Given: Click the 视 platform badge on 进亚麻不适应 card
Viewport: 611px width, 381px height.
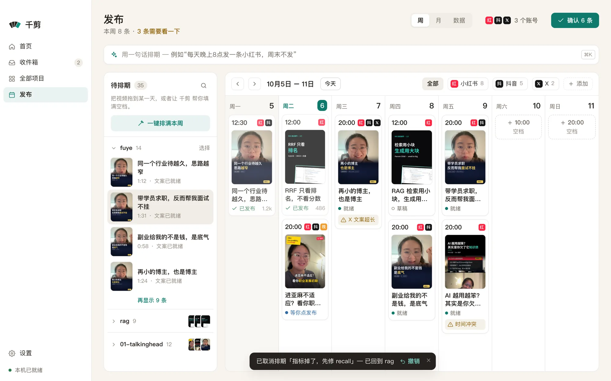Looking at the screenshot, I should tap(324, 227).
